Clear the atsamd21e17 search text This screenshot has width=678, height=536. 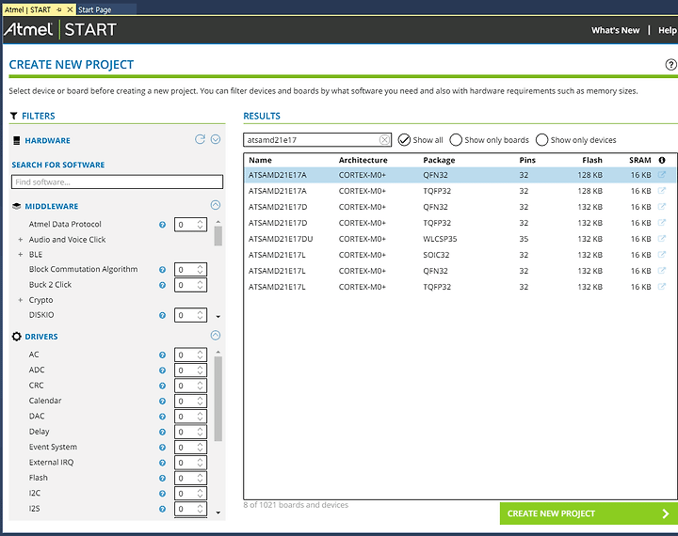(x=384, y=139)
